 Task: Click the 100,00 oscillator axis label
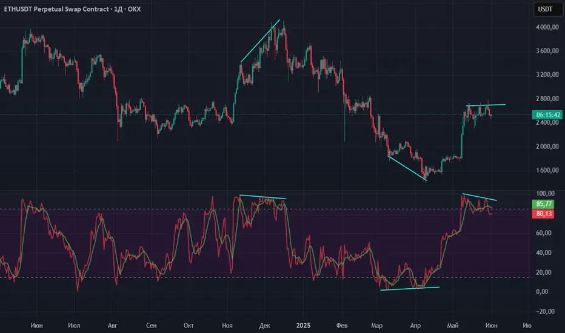[x=546, y=194]
